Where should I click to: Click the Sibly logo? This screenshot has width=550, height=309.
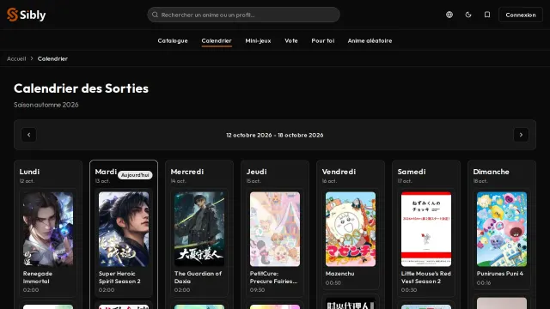click(x=27, y=15)
